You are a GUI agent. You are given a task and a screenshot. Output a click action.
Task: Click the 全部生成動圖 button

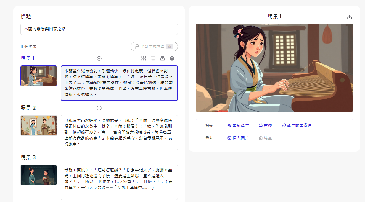(x=154, y=47)
